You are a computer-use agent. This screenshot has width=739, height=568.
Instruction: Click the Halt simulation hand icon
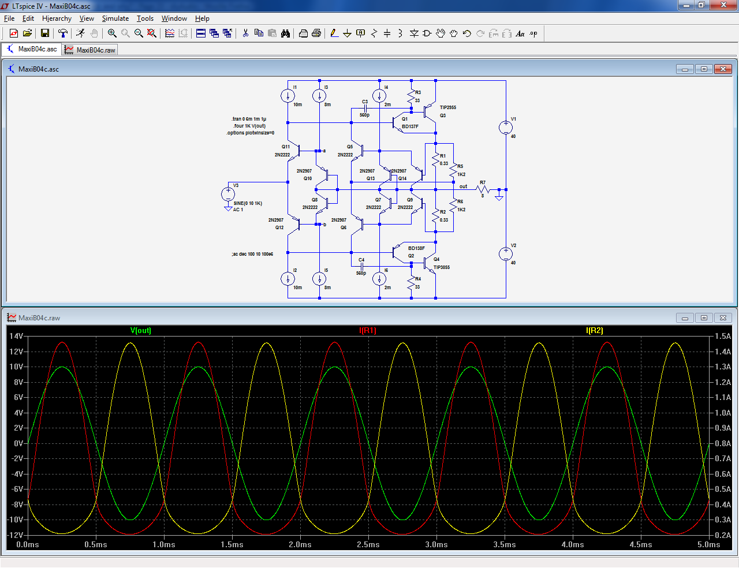[94, 33]
